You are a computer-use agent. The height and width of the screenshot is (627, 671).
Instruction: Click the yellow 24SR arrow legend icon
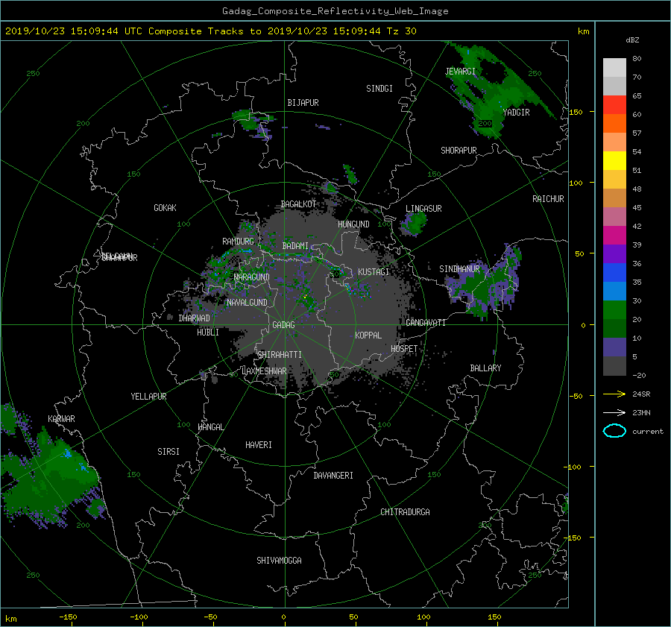point(614,394)
